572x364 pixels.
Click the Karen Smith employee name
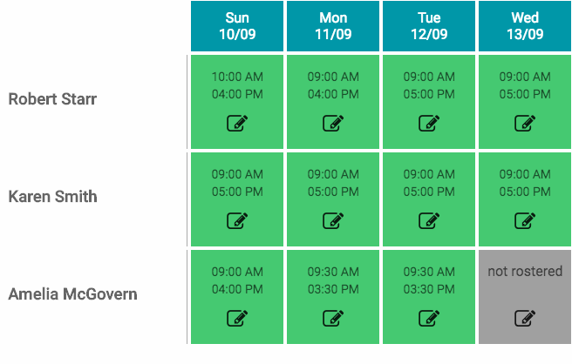pos(52,197)
